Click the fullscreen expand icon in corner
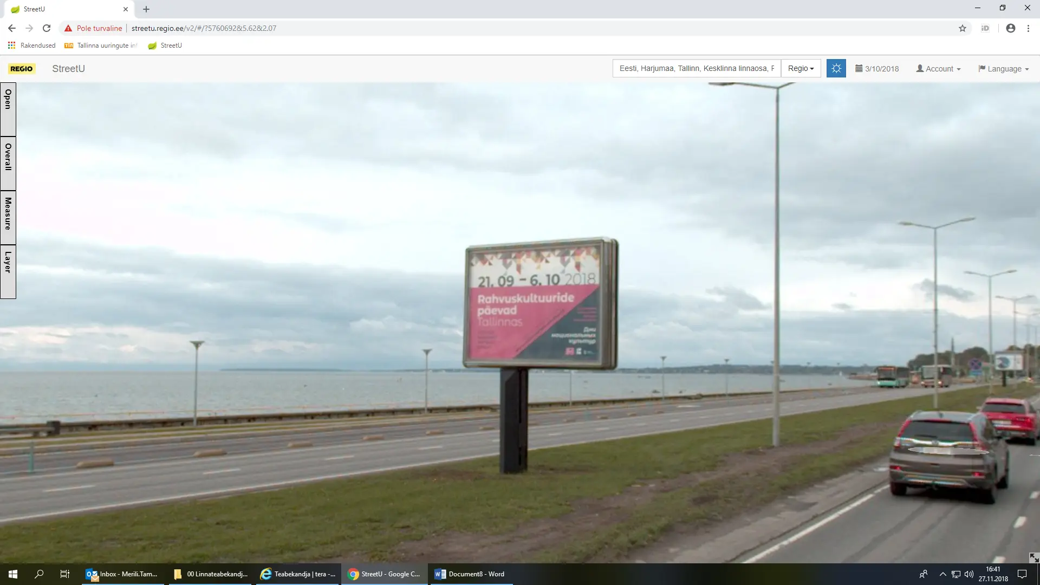 tap(1033, 557)
